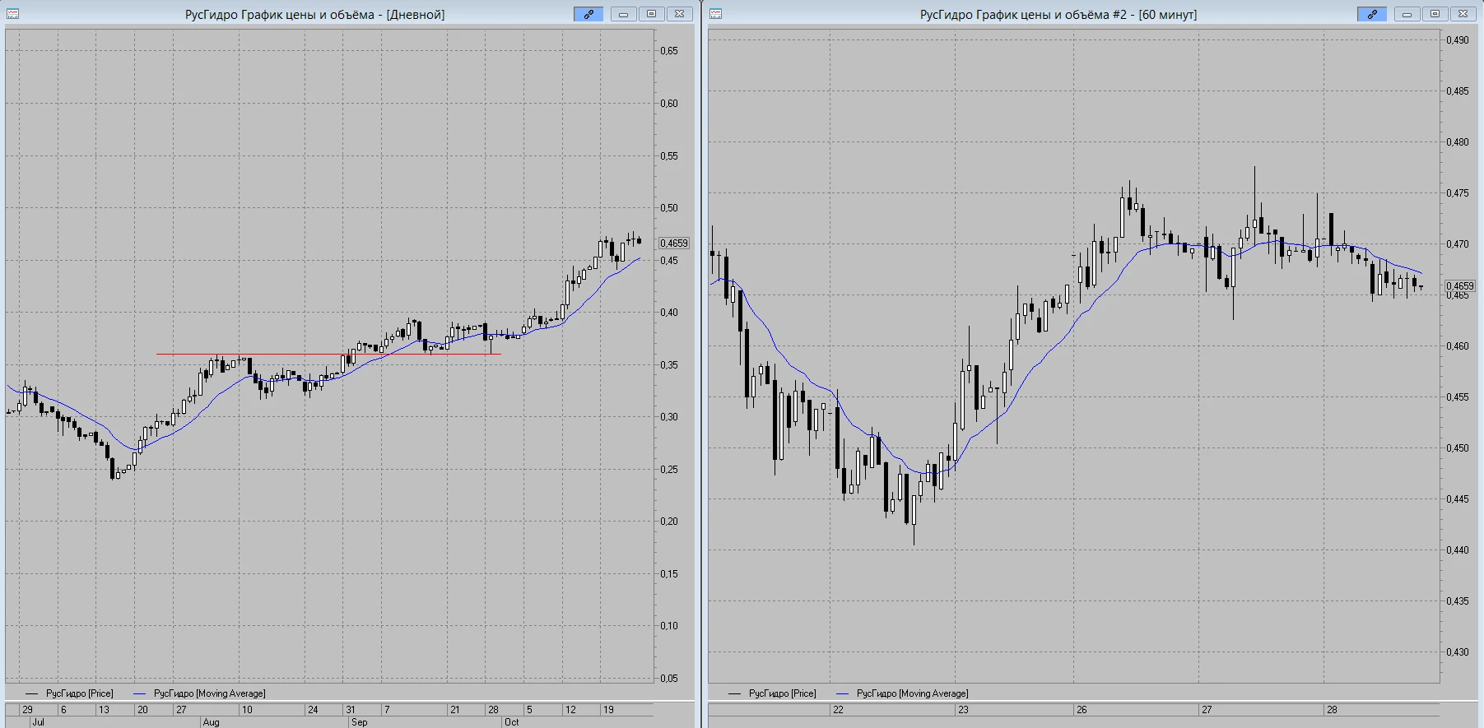1484x728 pixels.
Task: Click РусГидро [Moving Average] legend in 60-minute chart
Action: point(902,693)
